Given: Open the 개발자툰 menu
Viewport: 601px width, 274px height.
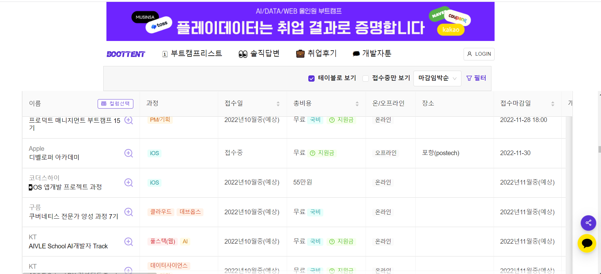Looking at the screenshot, I should tap(372, 53).
